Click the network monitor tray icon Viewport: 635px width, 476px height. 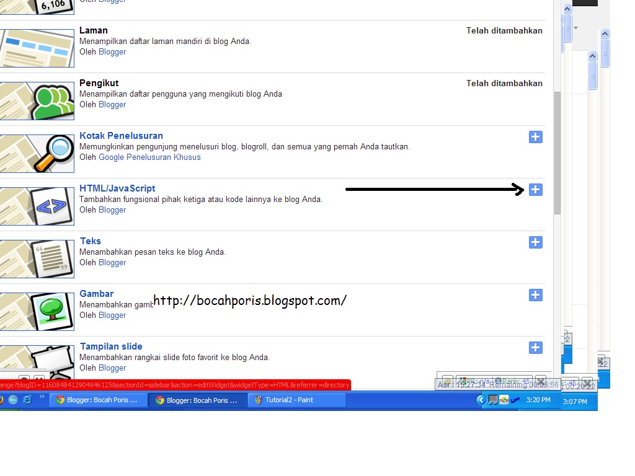click(493, 400)
